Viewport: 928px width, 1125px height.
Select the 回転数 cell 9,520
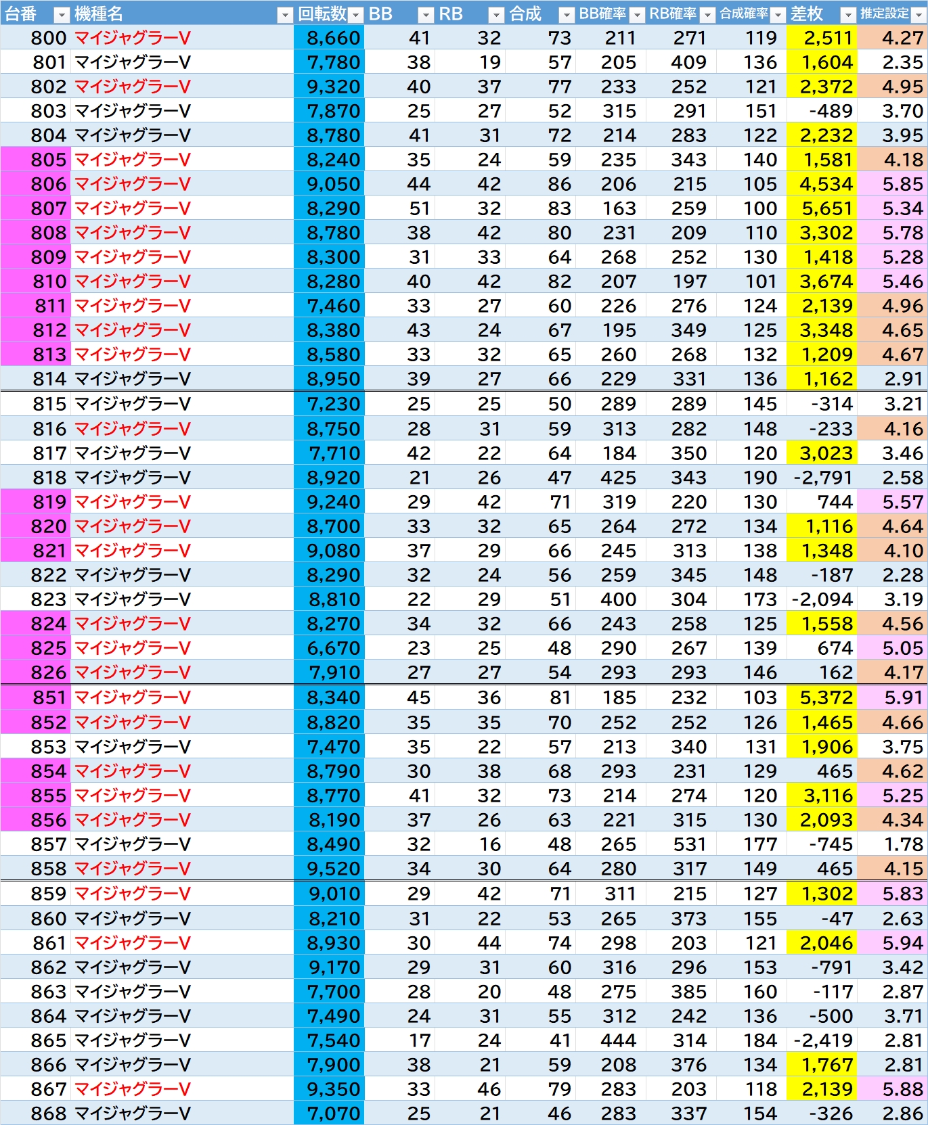329,869
